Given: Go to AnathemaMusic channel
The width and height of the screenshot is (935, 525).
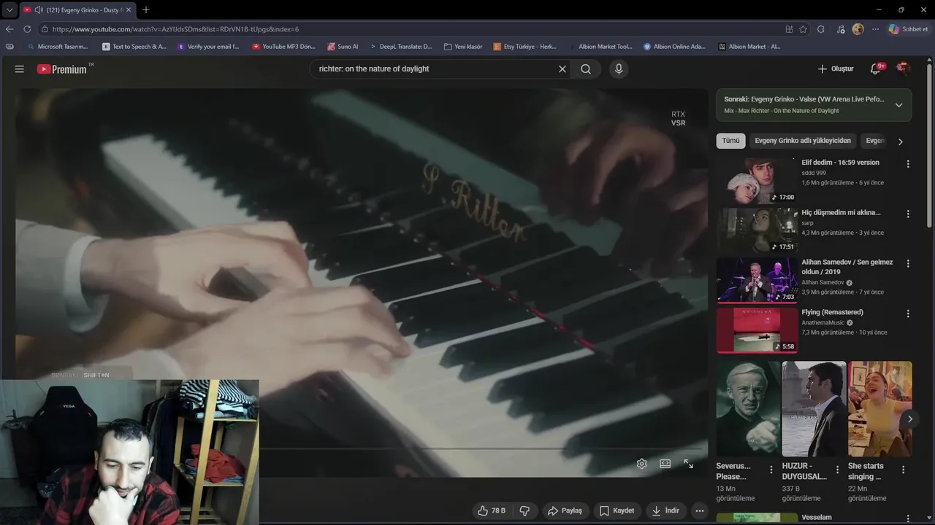Looking at the screenshot, I should 823,322.
